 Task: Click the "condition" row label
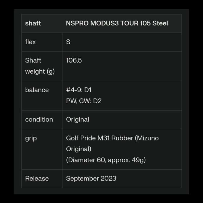(x=39, y=119)
